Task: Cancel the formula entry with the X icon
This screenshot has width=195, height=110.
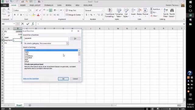Action: click(23, 24)
